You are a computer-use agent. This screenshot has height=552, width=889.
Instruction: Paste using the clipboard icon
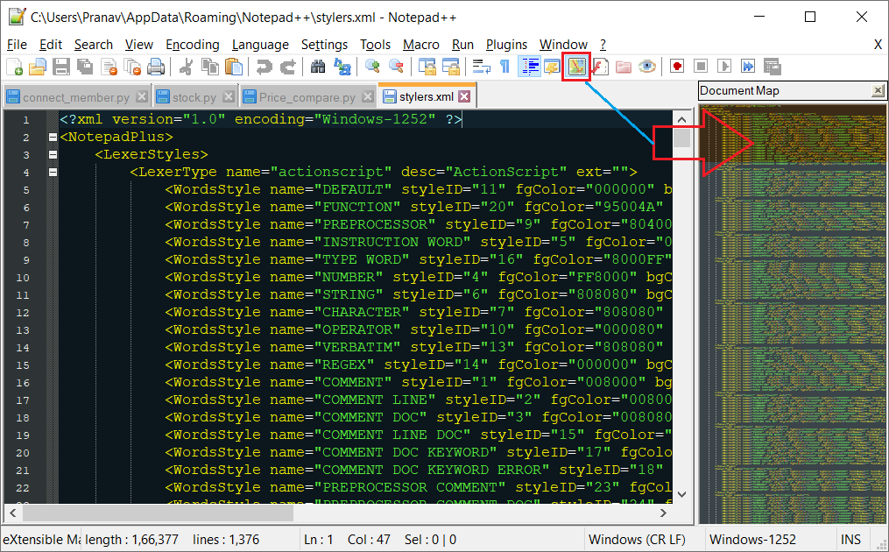pyautogui.click(x=234, y=67)
